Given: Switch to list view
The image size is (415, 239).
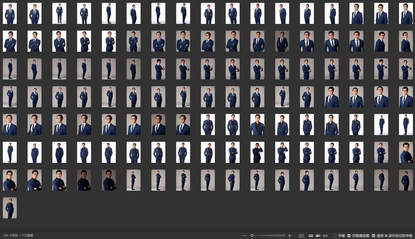Looking at the screenshot, I should coord(326,236).
